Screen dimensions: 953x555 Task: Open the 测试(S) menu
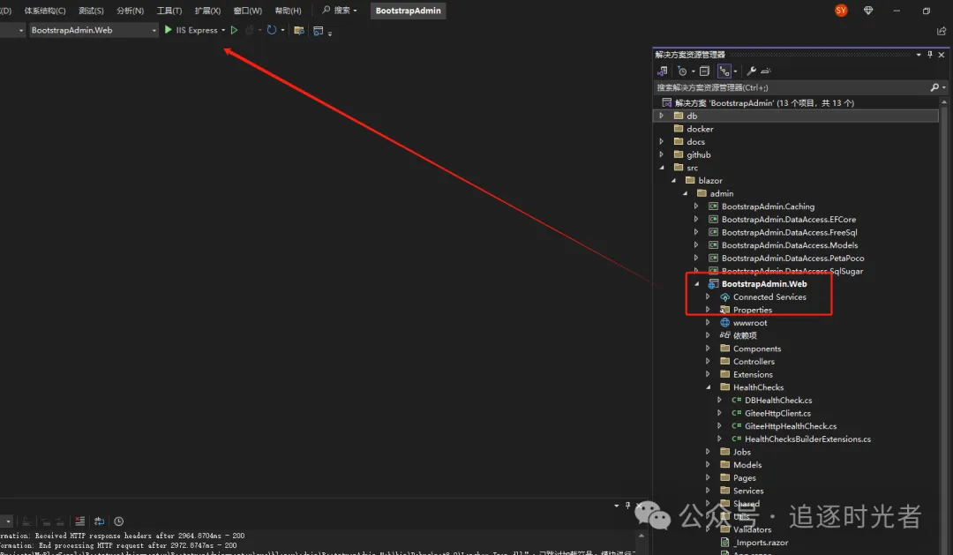coord(91,11)
